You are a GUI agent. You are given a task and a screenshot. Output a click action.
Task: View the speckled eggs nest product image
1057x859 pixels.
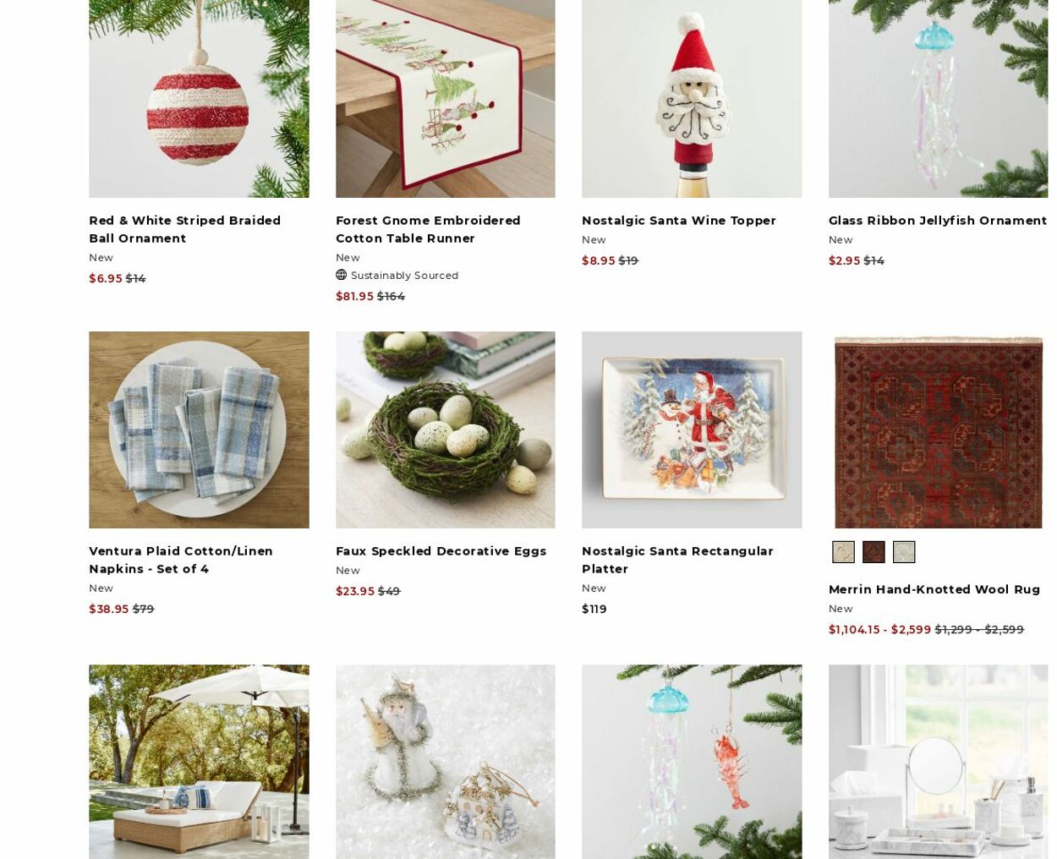point(446,429)
